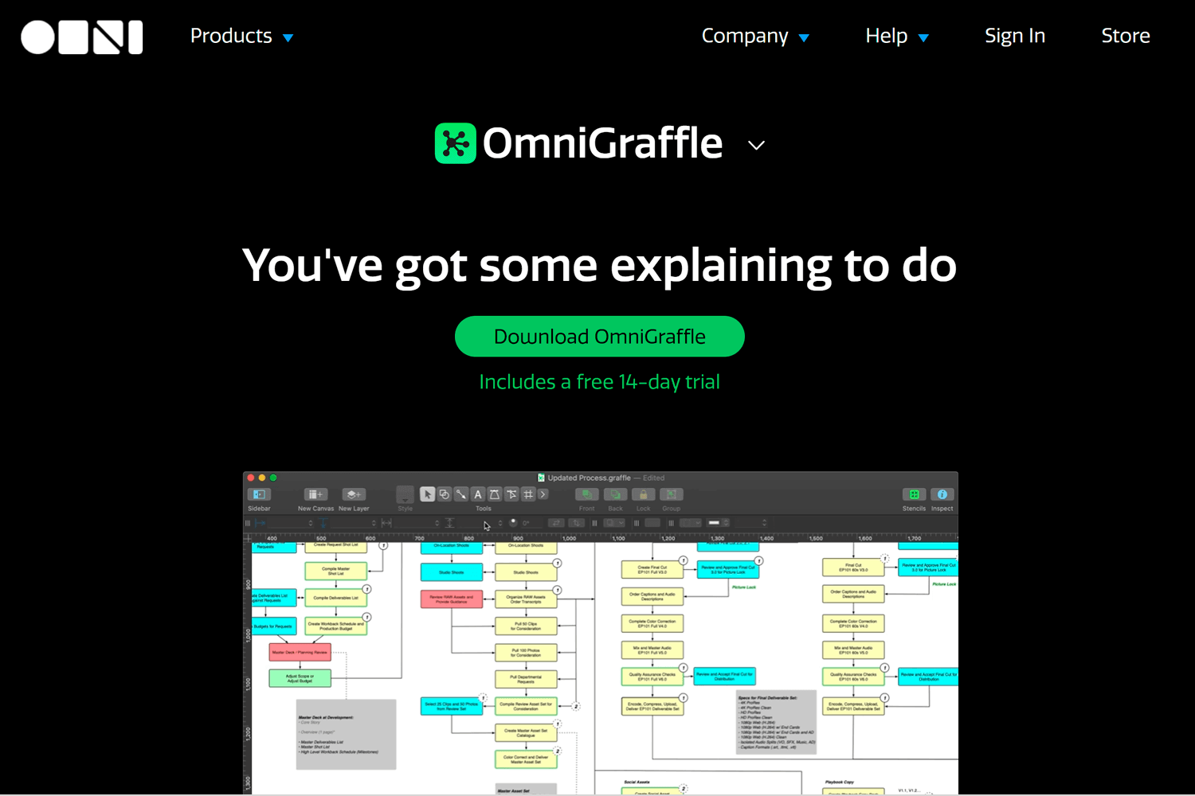
Task: Select 'Pull 50 Clips for Consideration' node
Action: click(526, 626)
